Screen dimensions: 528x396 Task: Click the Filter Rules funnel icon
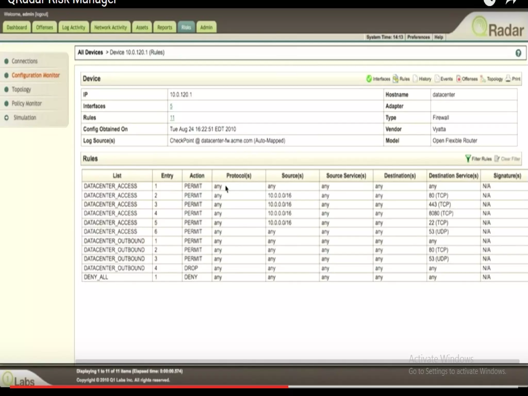click(x=468, y=159)
